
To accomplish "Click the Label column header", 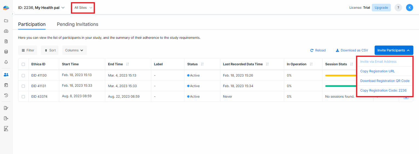I will pos(158,64).
